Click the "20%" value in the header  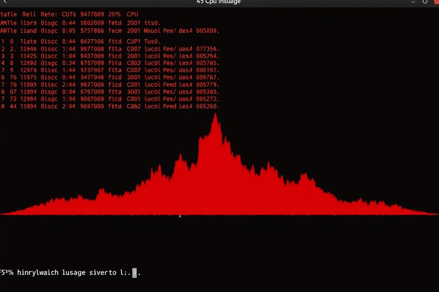click(115, 14)
